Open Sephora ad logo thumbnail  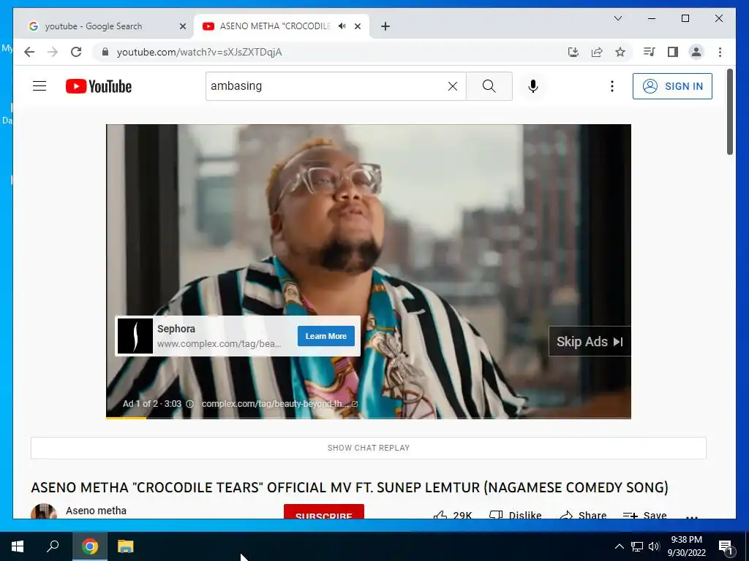click(x=135, y=336)
